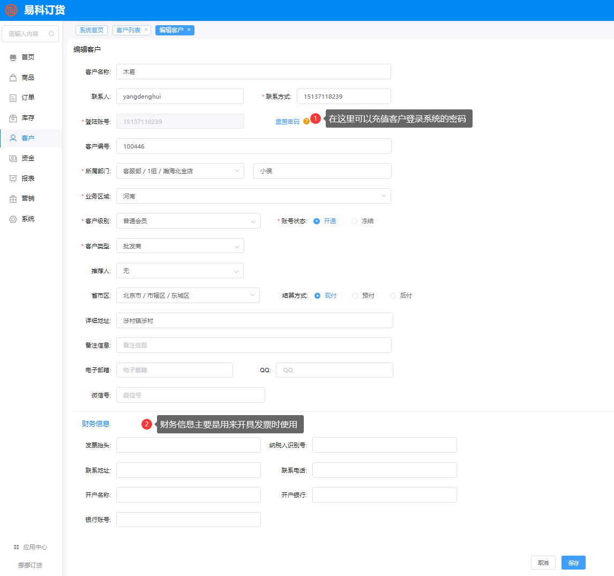Select 预付 settlement method radio
The width and height of the screenshot is (614, 576).
tap(355, 296)
